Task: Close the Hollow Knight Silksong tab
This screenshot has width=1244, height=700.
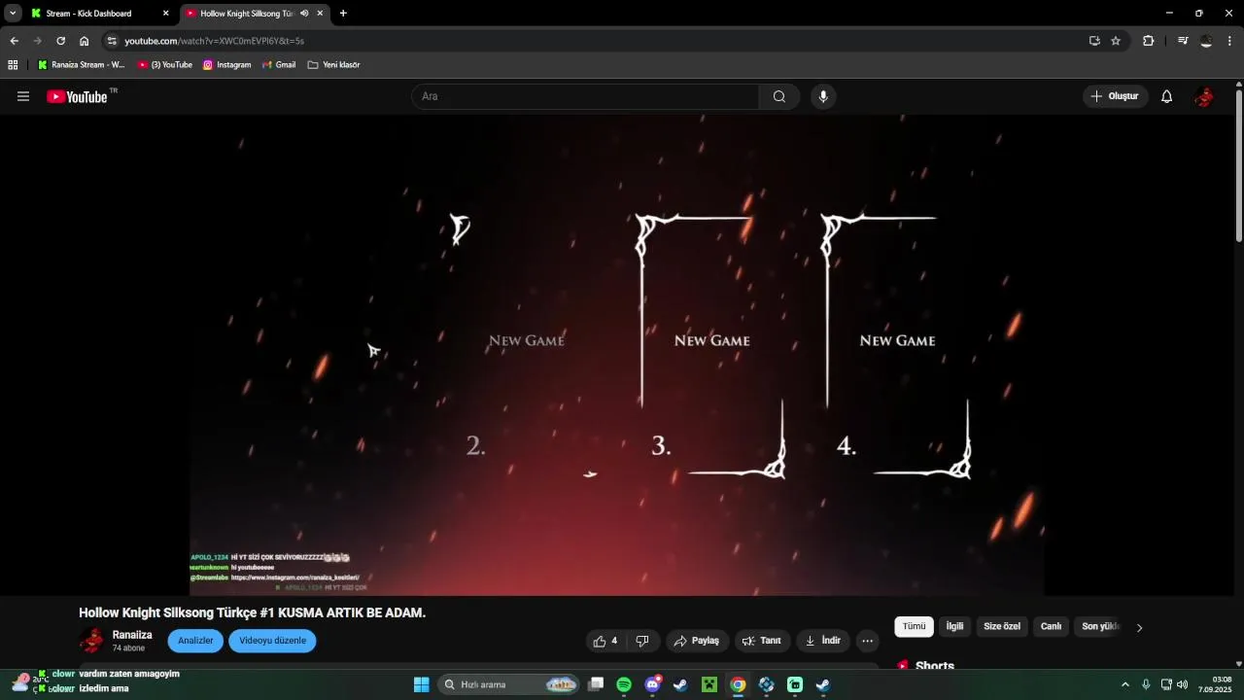Action: [320, 14]
